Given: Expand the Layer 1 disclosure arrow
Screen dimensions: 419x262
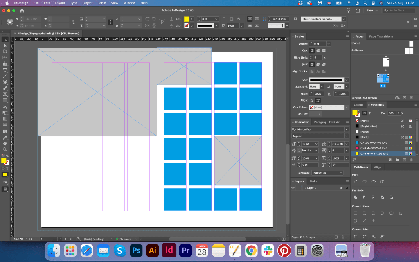Looking at the screenshot, I should [306, 187].
